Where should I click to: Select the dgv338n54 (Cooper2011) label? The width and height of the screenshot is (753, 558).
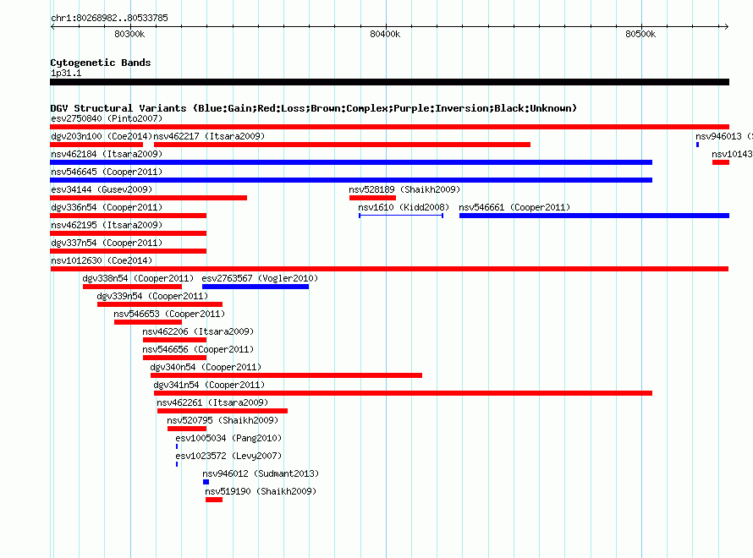pyautogui.click(x=138, y=278)
